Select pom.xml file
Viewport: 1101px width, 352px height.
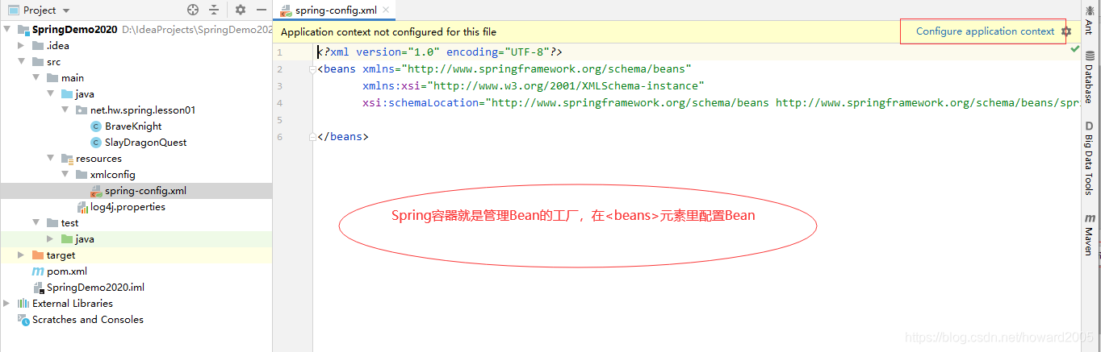(67, 271)
